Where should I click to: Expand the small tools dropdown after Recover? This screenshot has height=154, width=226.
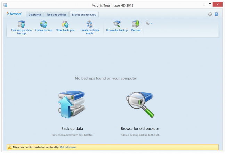149,23
